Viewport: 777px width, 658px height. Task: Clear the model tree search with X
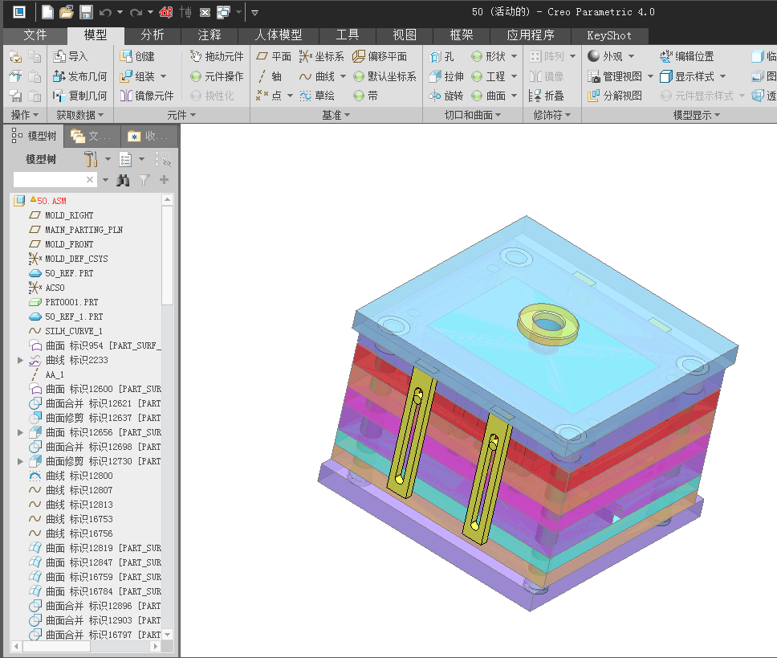click(90, 179)
